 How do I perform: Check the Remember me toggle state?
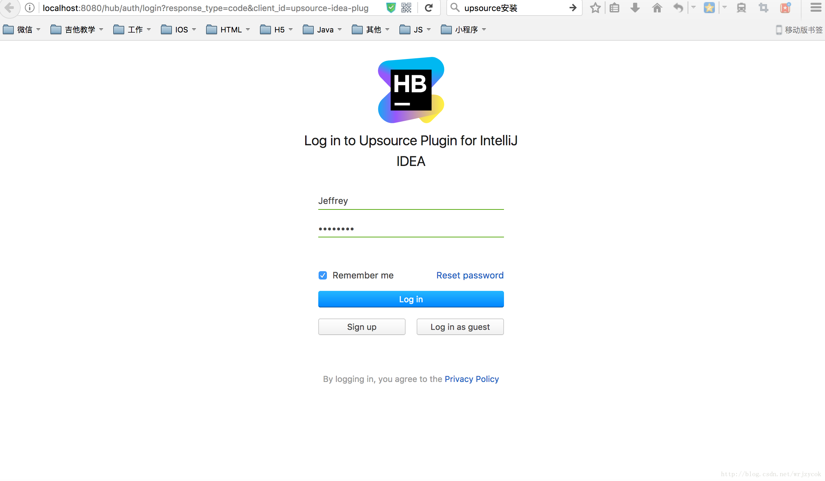[322, 275]
